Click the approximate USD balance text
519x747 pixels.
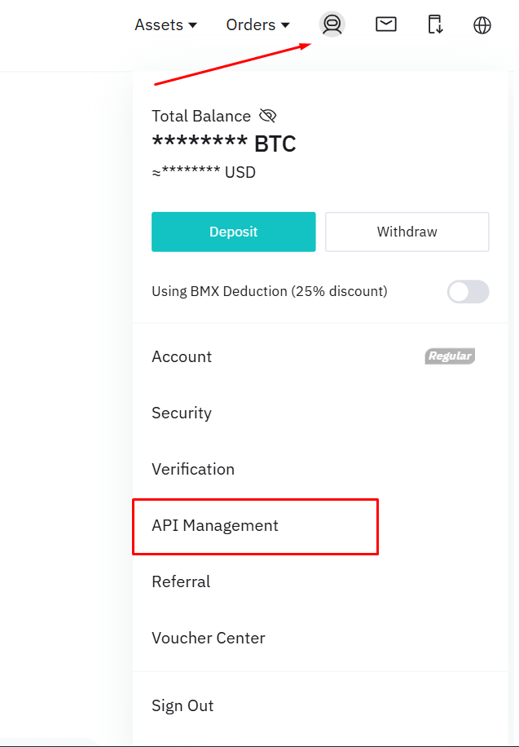[204, 173]
